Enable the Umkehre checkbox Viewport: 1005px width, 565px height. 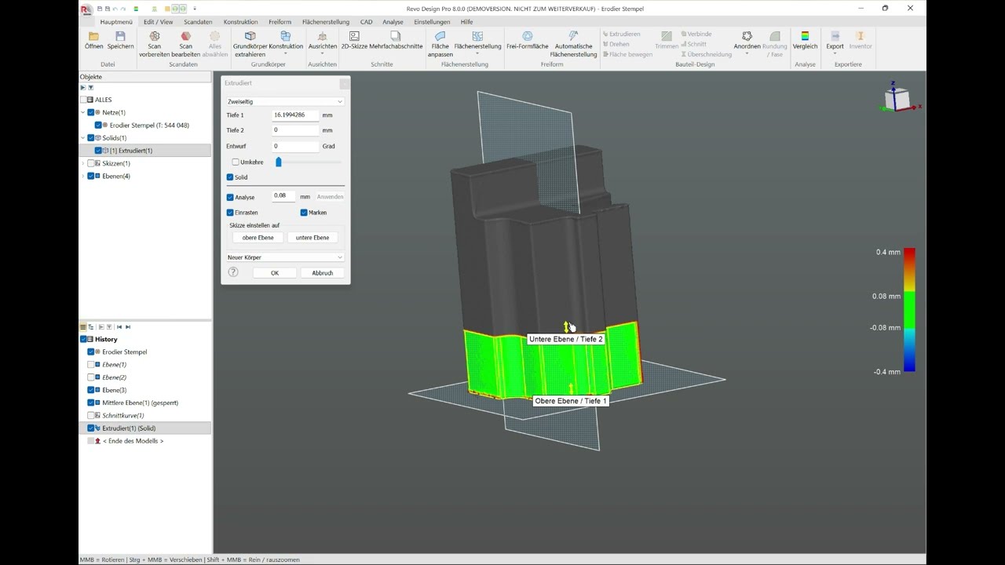(236, 162)
